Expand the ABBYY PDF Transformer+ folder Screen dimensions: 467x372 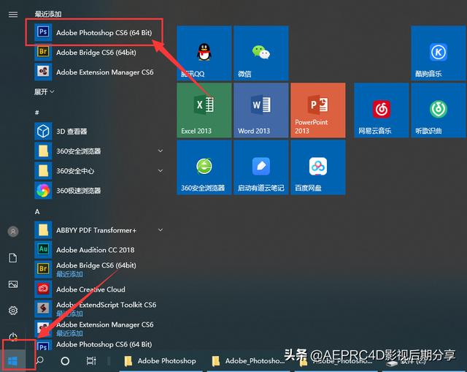click(161, 230)
